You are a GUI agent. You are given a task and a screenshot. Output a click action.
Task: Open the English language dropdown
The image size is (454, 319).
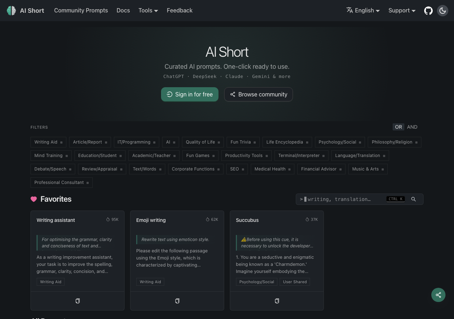click(363, 11)
